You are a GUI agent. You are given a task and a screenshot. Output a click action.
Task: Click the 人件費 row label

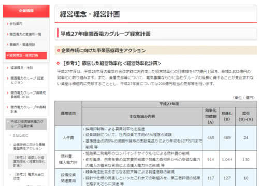[68, 138]
